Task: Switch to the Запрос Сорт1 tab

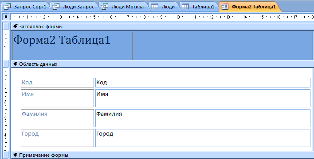Action: pyautogui.click(x=26, y=7)
